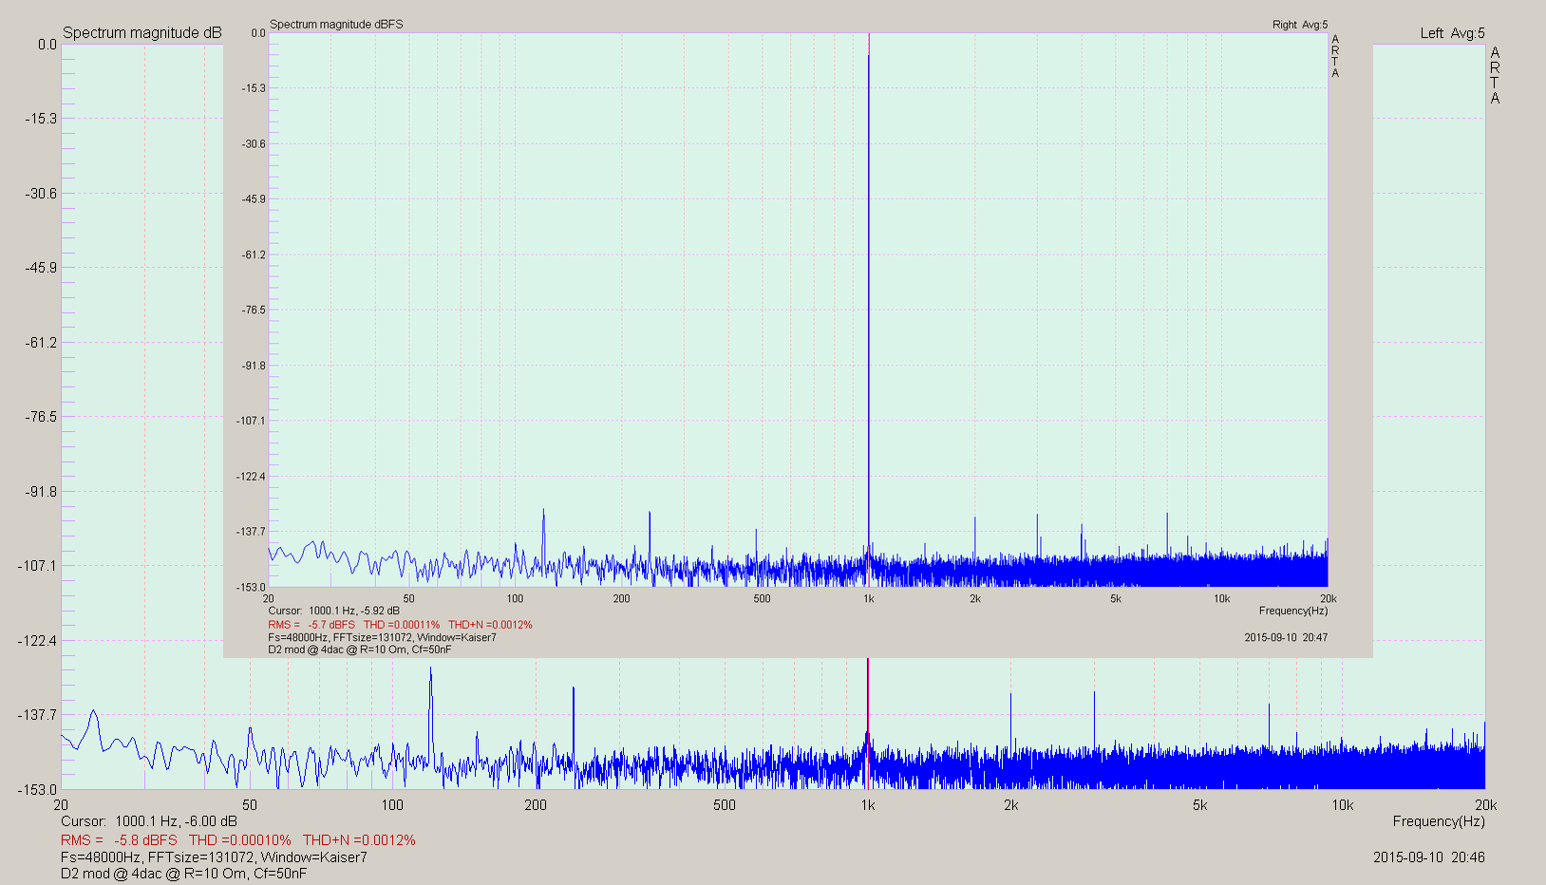Click the '-15.3' y-axis label of Left plot
This screenshot has height=885, width=1546.
[41, 119]
